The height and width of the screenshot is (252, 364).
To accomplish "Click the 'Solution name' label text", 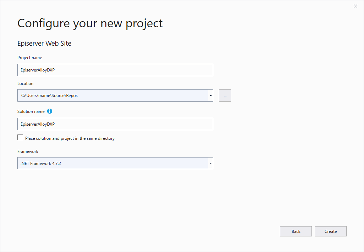I will (31, 111).
